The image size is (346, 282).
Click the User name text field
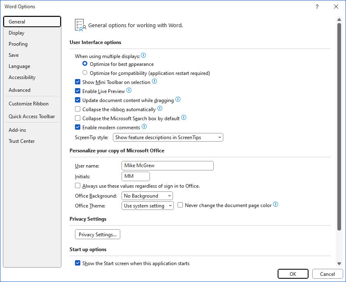click(168, 165)
